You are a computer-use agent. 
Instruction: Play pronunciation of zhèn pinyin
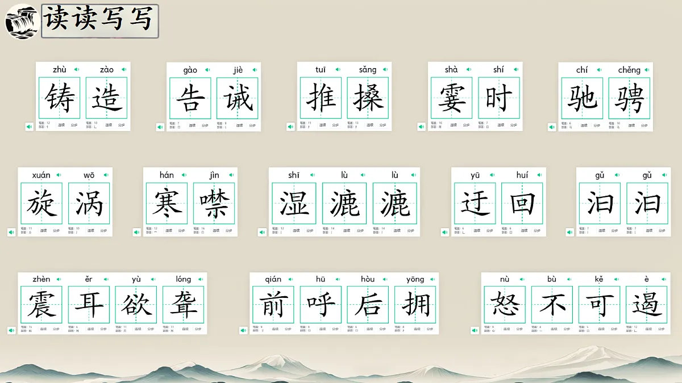coord(59,279)
